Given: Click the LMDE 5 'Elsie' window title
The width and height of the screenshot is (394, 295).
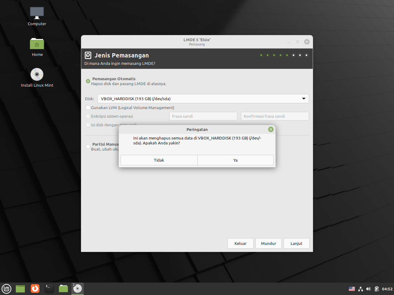Looking at the screenshot, I should 197,40.
